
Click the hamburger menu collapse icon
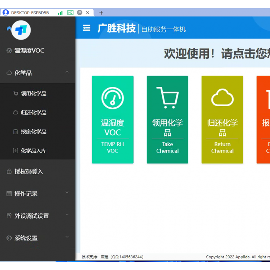click(86, 28)
